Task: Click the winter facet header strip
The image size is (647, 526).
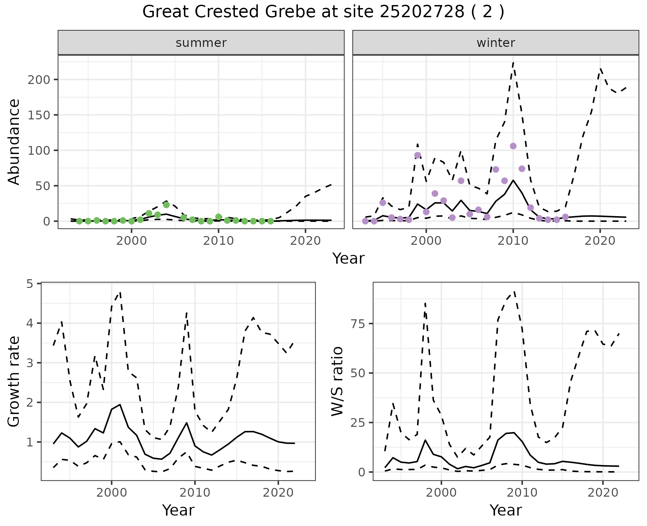Action: tap(495, 43)
